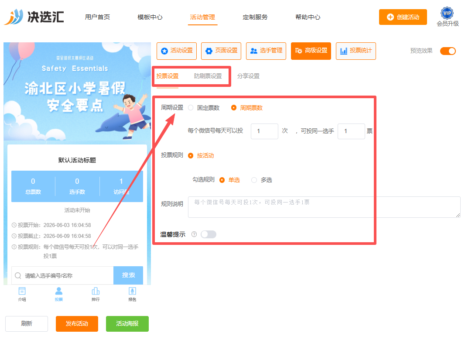Click the clock icon beside 投票开始
This screenshot has width=465, height=340.
pos(14,225)
